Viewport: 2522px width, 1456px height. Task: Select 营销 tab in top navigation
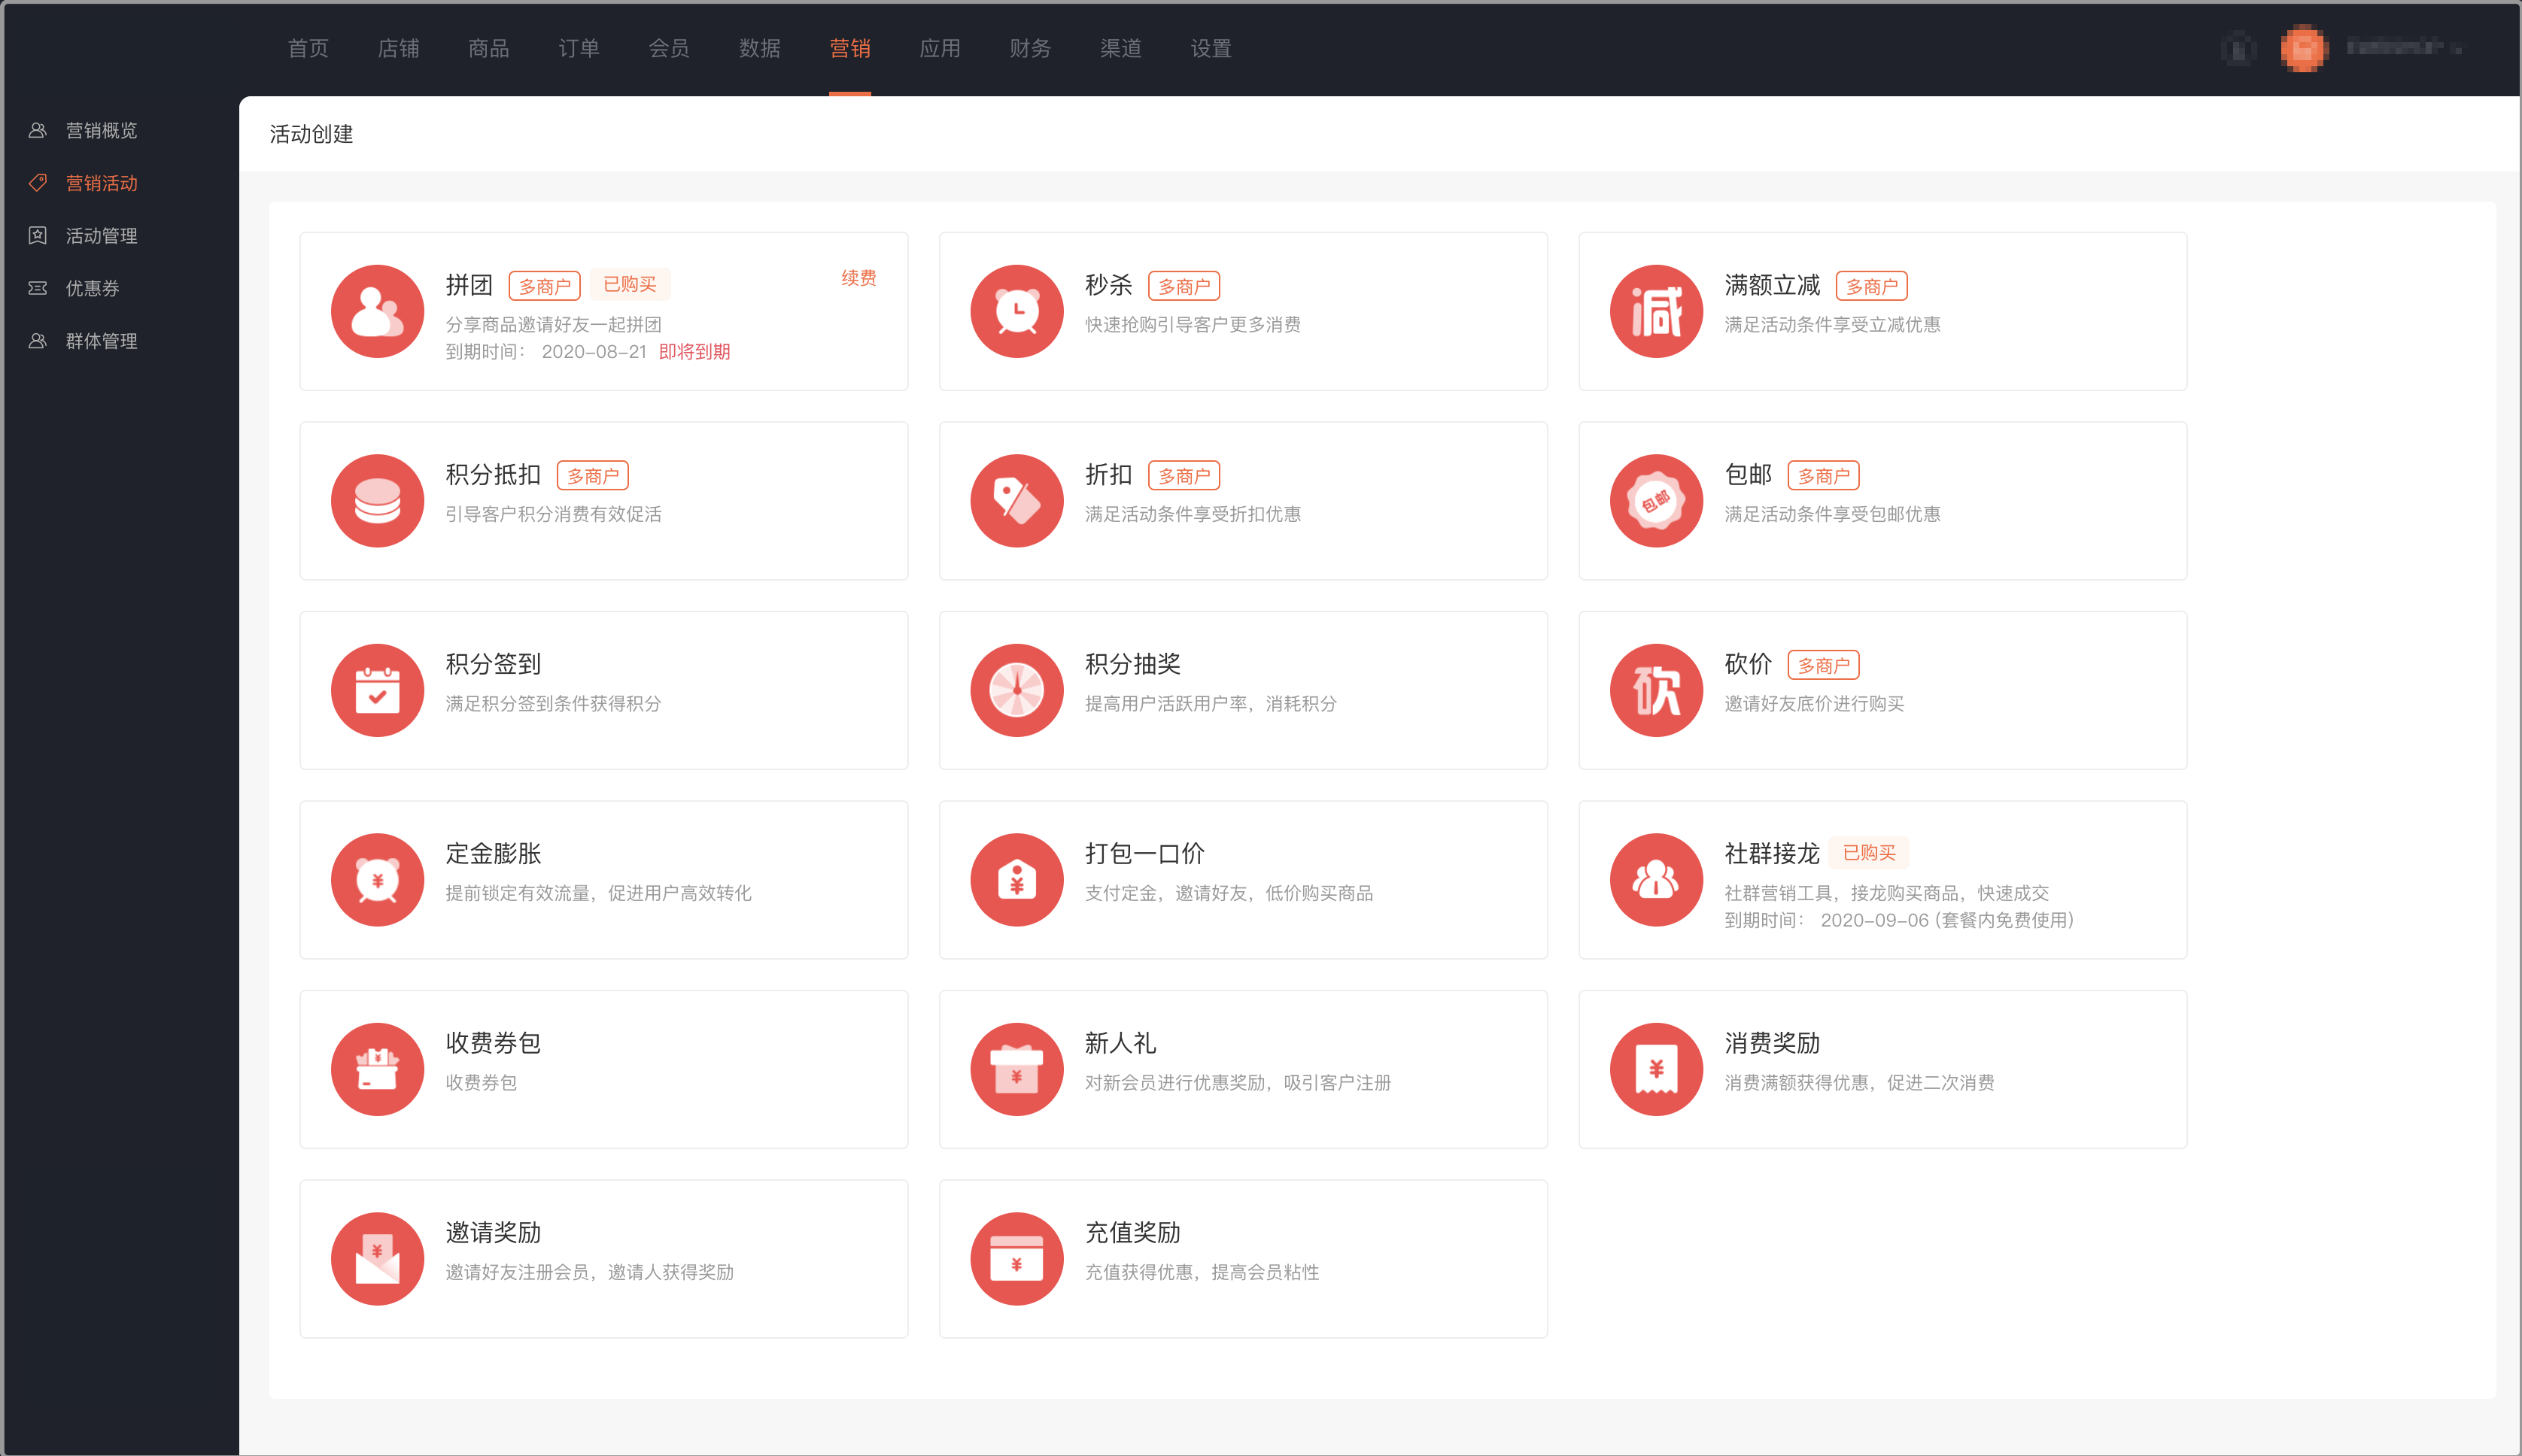(849, 47)
